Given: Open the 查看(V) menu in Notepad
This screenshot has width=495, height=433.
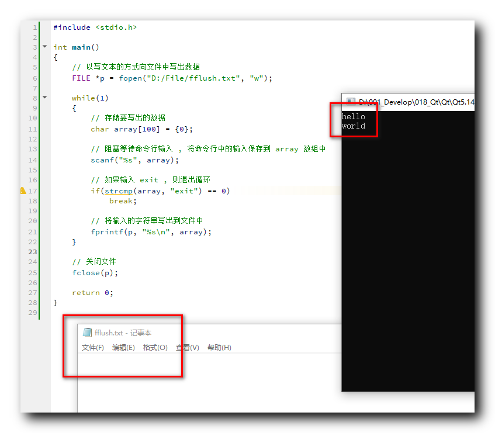Looking at the screenshot, I should point(188,348).
